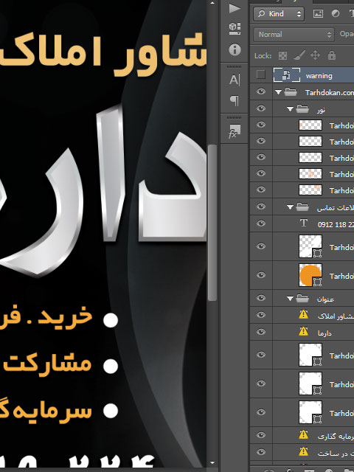Show the warning layer visibility box
Viewport: 354px width, 472px height.
(x=261, y=74)
